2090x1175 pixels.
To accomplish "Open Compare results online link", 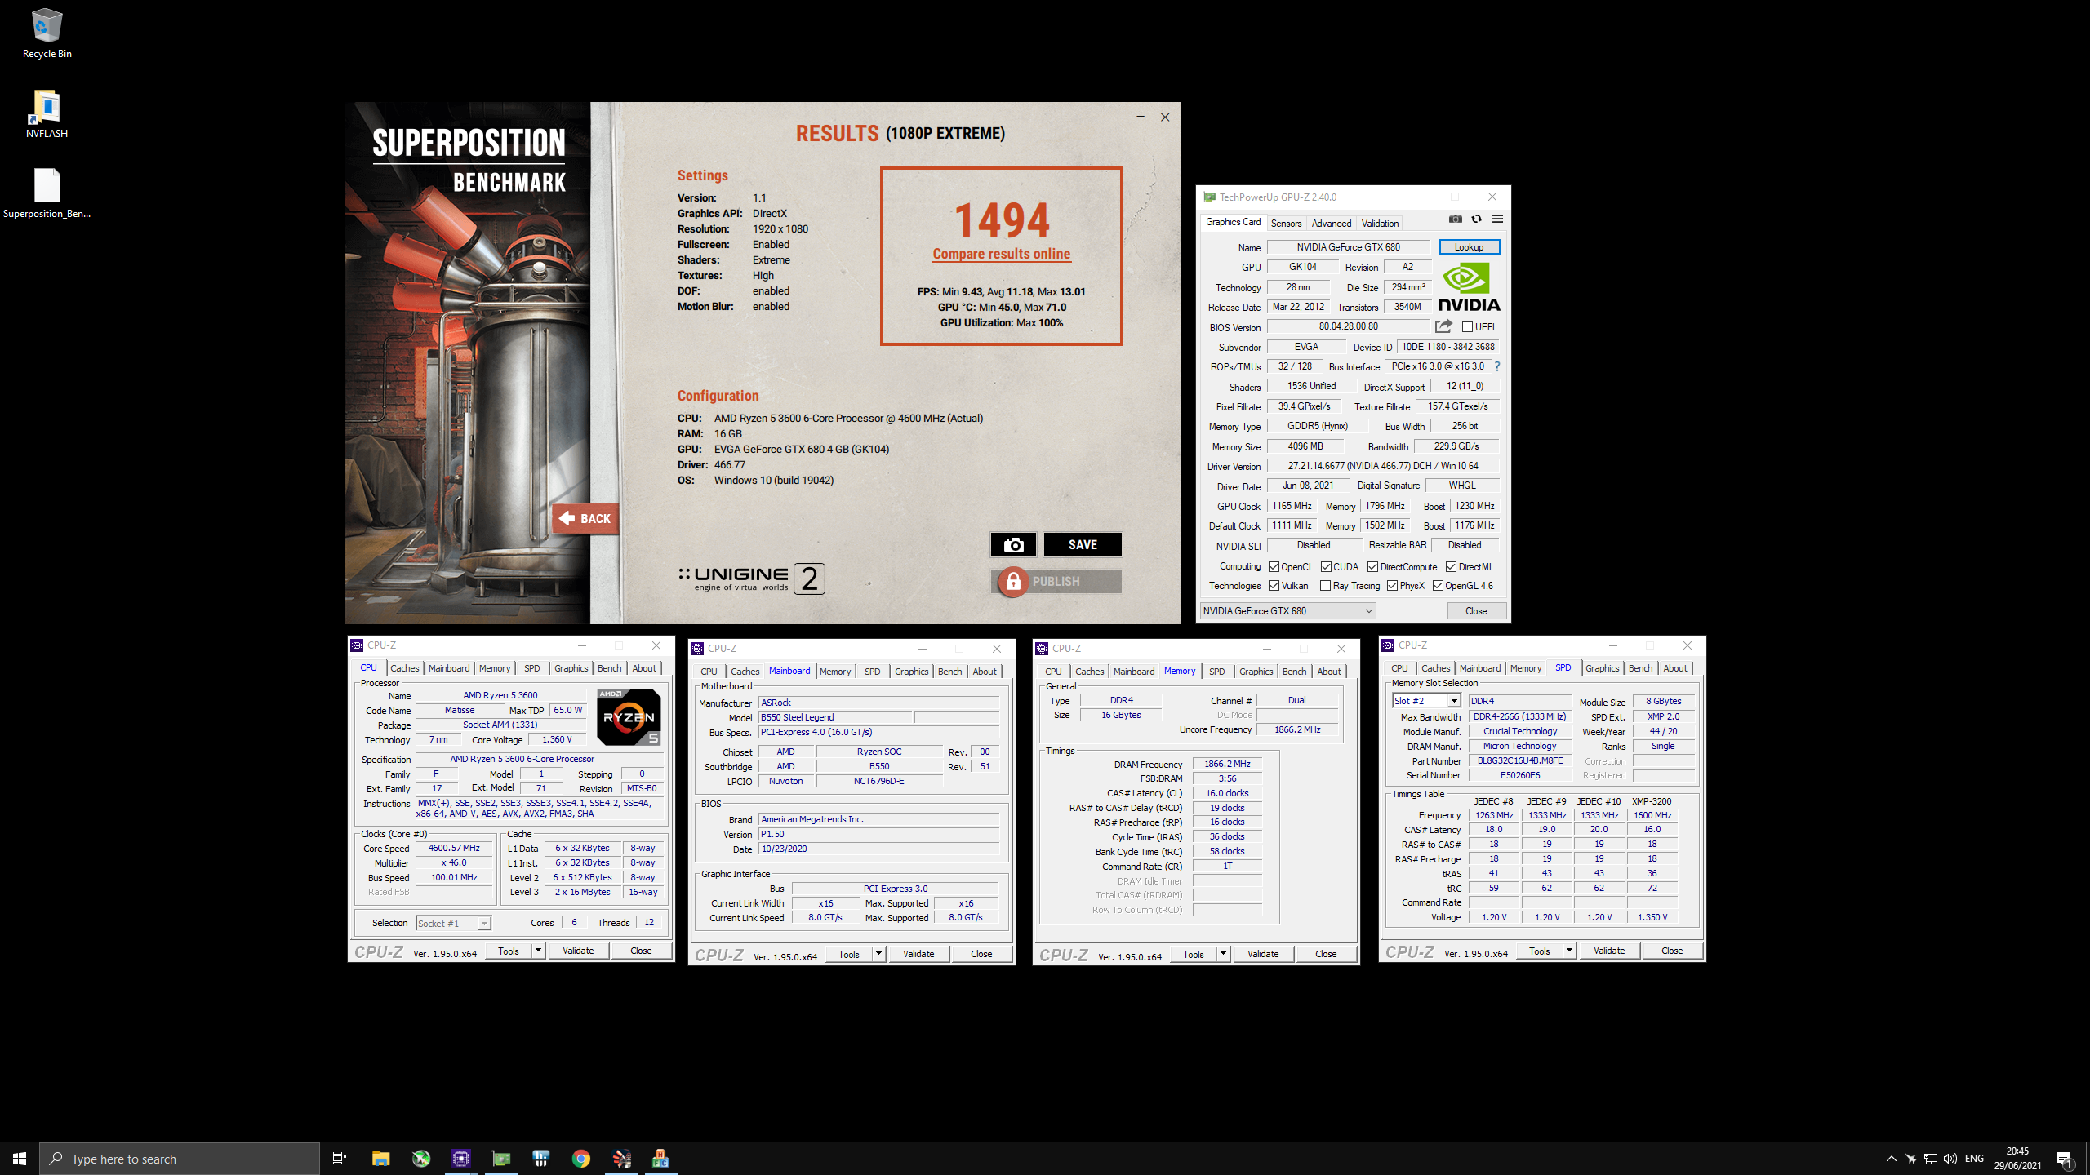I will pyautogui.click(x=1001, y=254).
